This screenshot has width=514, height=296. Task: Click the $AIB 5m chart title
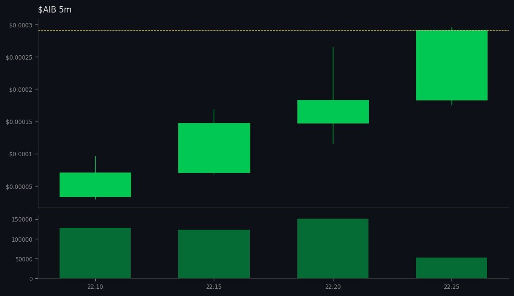click(54, 9)
